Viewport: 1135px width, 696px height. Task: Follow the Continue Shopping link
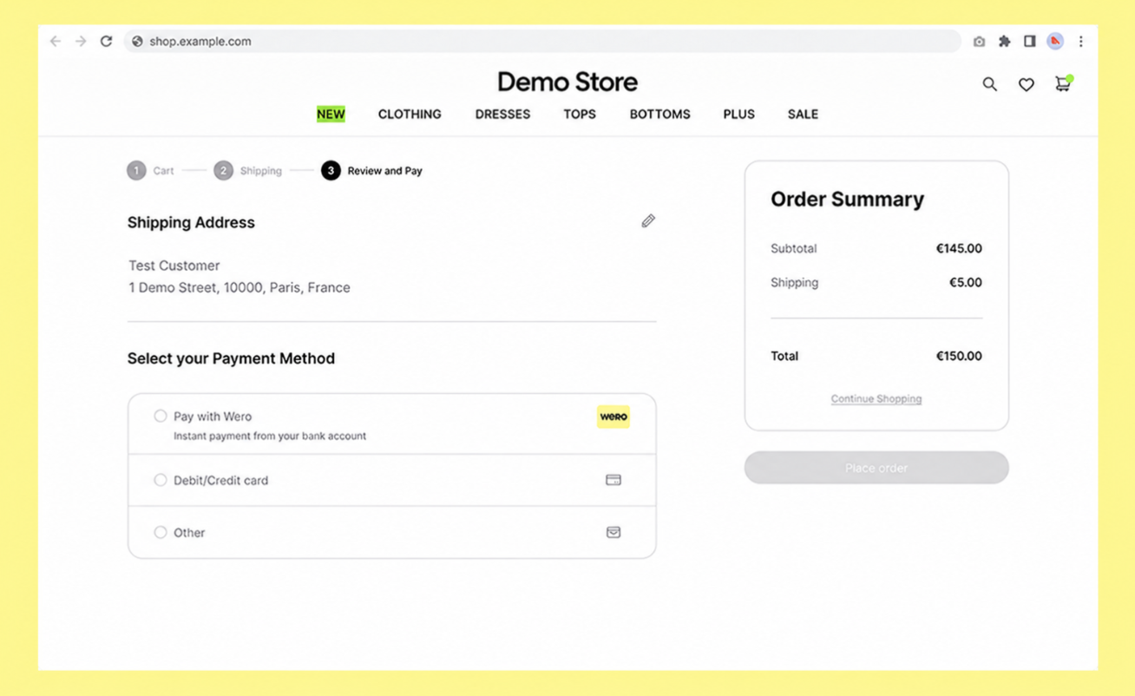point(876,399)
